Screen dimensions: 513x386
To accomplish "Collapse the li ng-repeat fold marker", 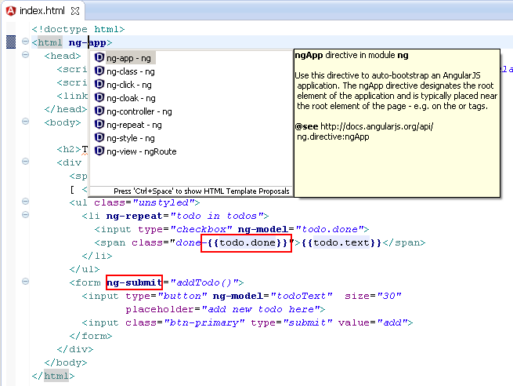I will point(25,215).
